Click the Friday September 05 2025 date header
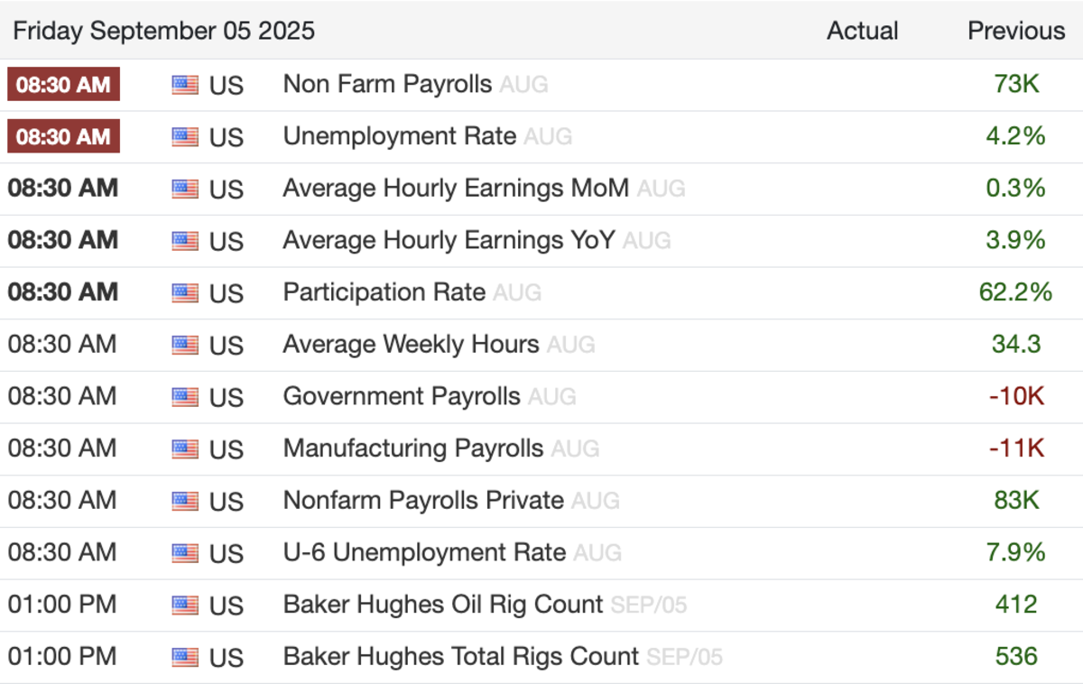Screen dimensions: 1083x684 [x=164, y=31]
